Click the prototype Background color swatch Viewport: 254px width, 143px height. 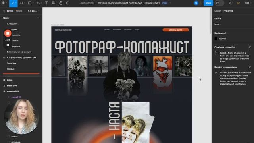pos(216,39)
